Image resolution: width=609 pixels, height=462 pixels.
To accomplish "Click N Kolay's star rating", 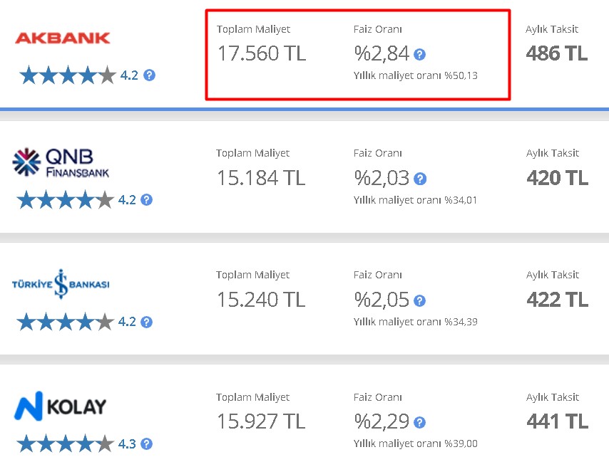I will tap(66, 443).
